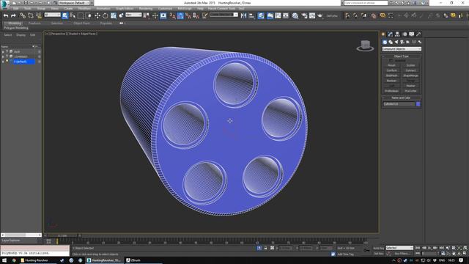469x264 pixels.
Task: Open the Freeform ribbon tab
Action: pyautogui.click(x=34, y=23)
